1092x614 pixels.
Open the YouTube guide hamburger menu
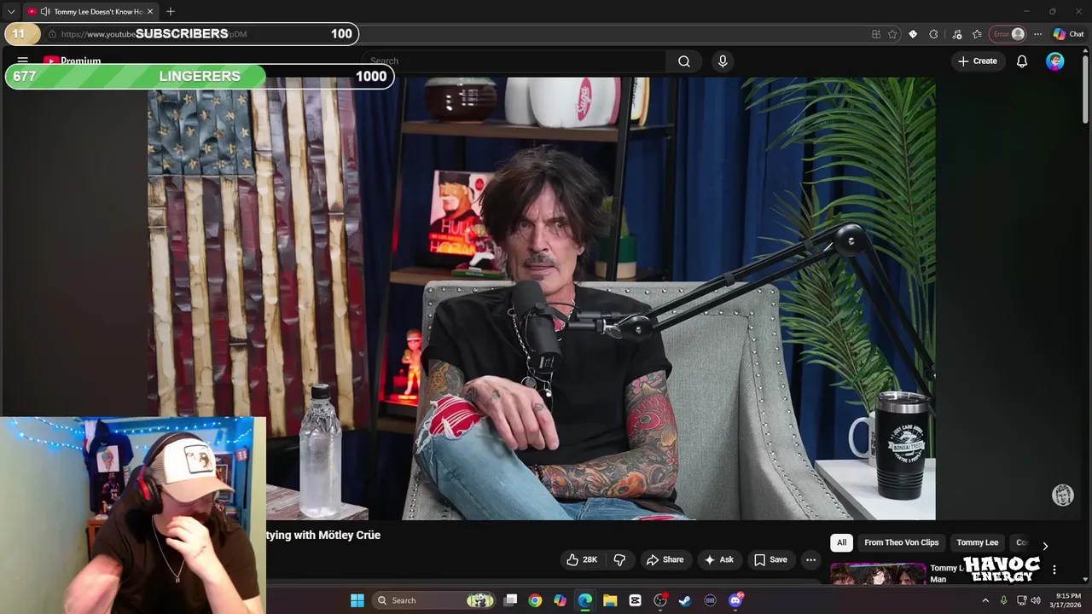[23, 61]
